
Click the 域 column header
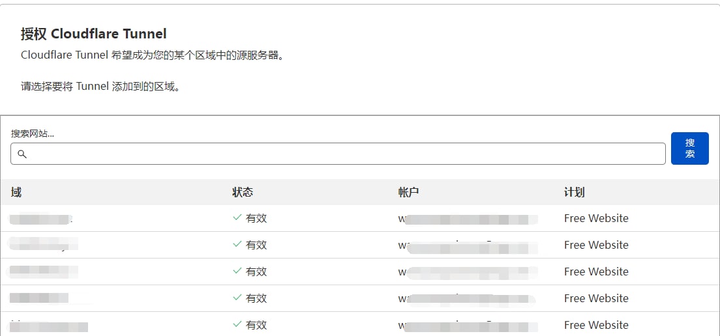(x=16, y=192)
